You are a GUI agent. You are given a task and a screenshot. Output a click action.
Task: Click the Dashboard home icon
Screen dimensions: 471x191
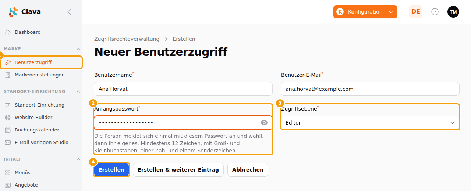[x=8, y=32]
